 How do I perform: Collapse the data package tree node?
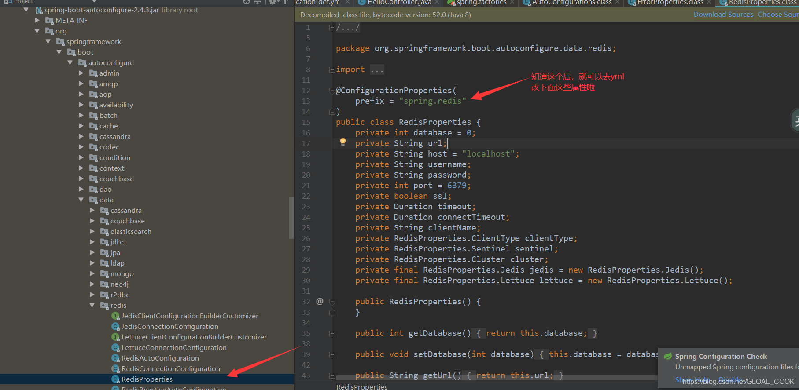coord(81,200)
